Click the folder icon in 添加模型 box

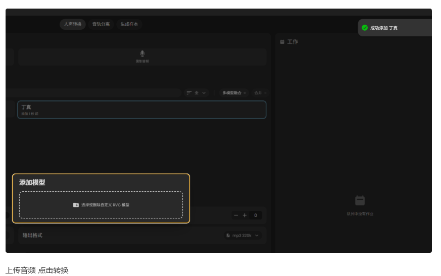point(76,205)
